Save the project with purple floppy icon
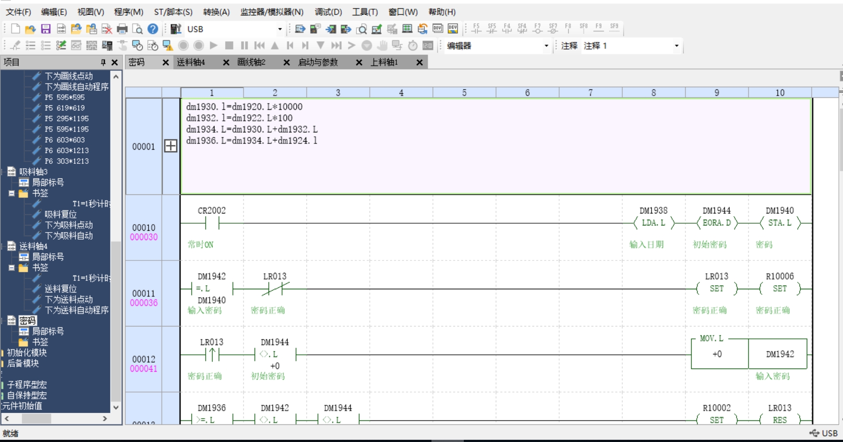 46,29
